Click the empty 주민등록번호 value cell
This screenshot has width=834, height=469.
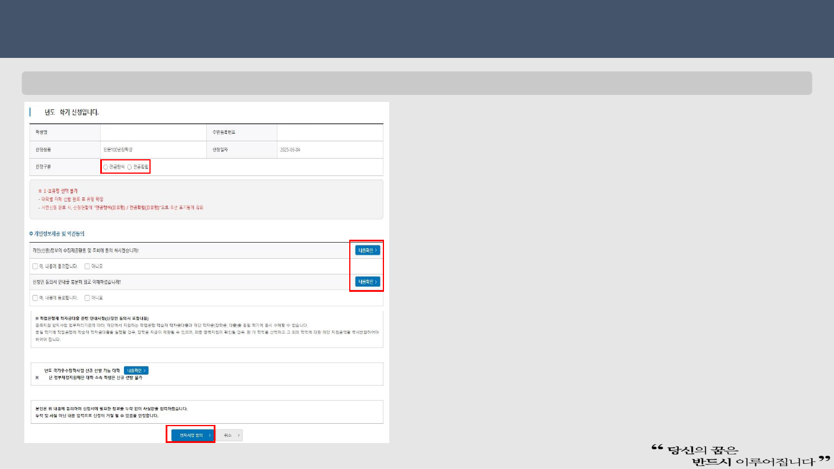click(329, 133)
